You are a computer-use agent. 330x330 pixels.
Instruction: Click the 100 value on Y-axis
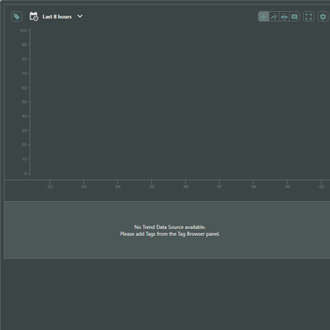(x=23, y=31)
